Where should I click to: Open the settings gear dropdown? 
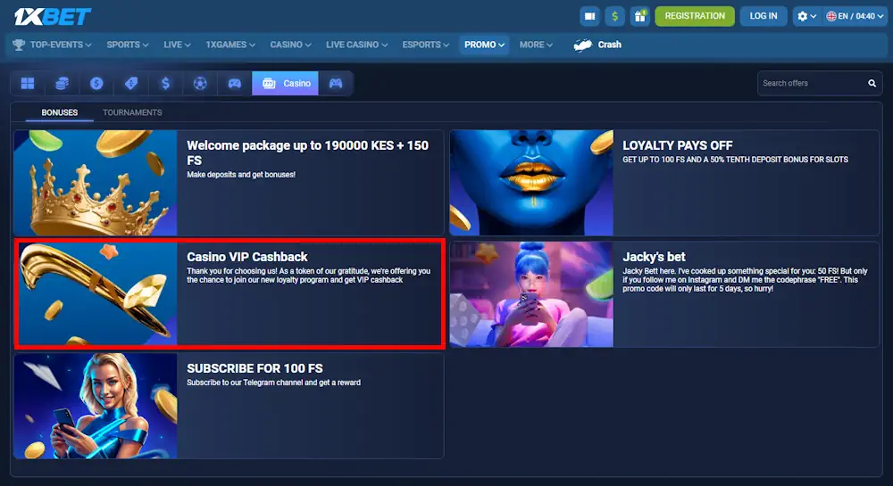[x=806, y=16]
